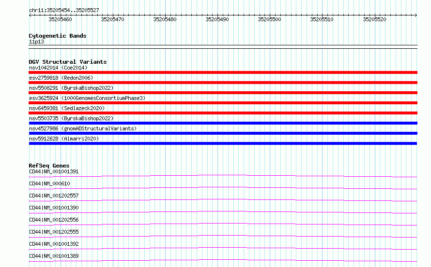Open transcript CD44|NM_001202556
The image size is (431, 267).
54,220
